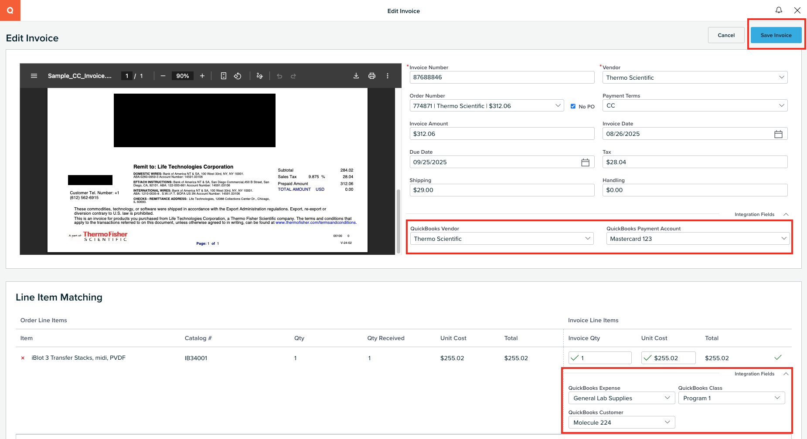Click the PDF viewer vertical scrollbar
807x439 pixels.
tap(398, 221)
